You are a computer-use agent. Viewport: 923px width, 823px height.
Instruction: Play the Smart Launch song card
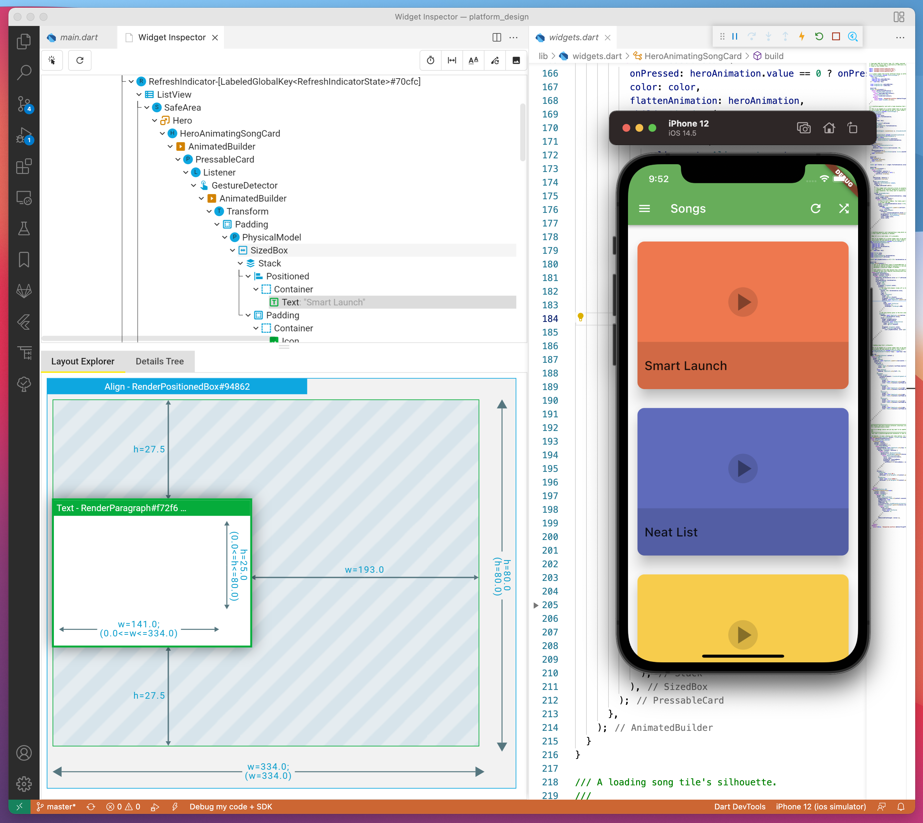click(x=743, y=301)
